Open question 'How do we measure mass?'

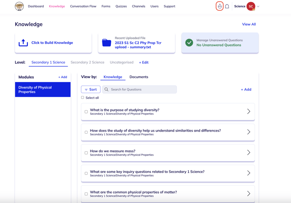click(113, 151)
